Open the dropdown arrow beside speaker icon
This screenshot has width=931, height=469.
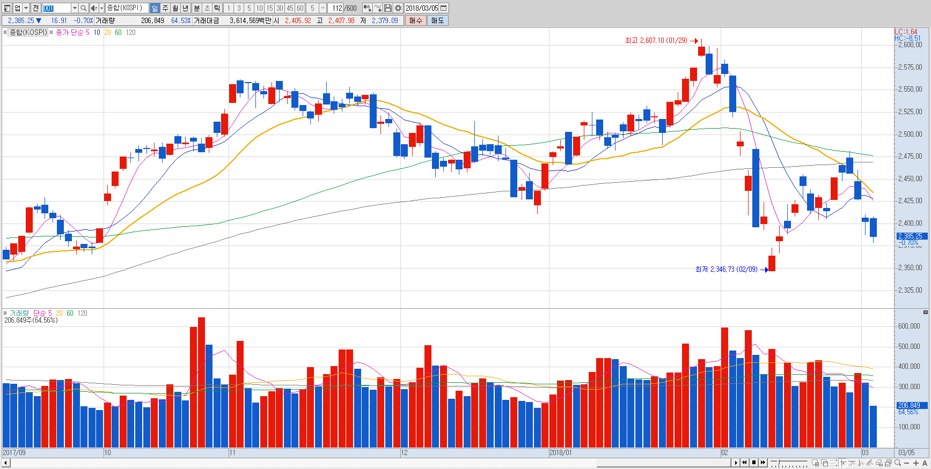click(x=101, y=8)
